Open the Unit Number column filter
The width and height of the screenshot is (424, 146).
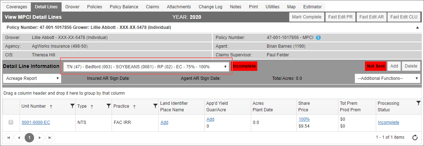72,106
